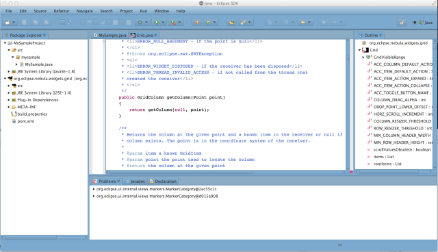438x252 pixels.
Task: Click the Search flashlight toolbar icon
Action: point(243,22)
